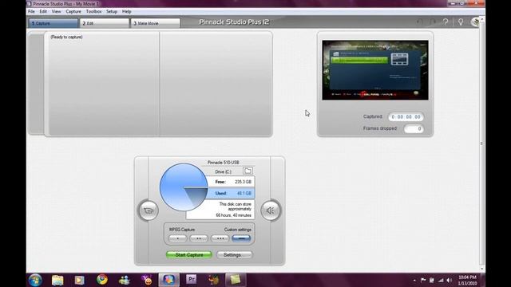Switch to the 3 Make Movie tab
Viewport: 511px width, 287px height.
click(156, 23)
